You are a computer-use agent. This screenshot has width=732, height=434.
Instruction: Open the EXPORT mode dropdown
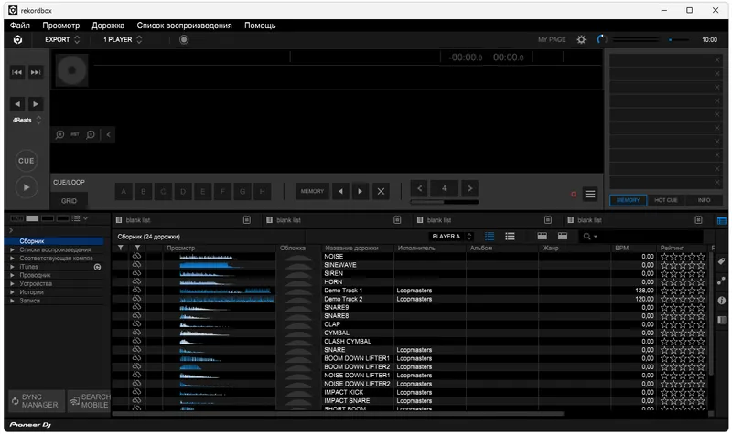click(x=62, y=39)
